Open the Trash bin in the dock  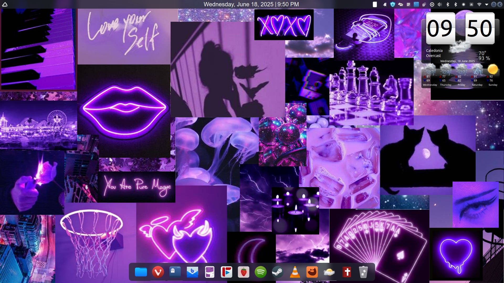(x=363, y=272)
